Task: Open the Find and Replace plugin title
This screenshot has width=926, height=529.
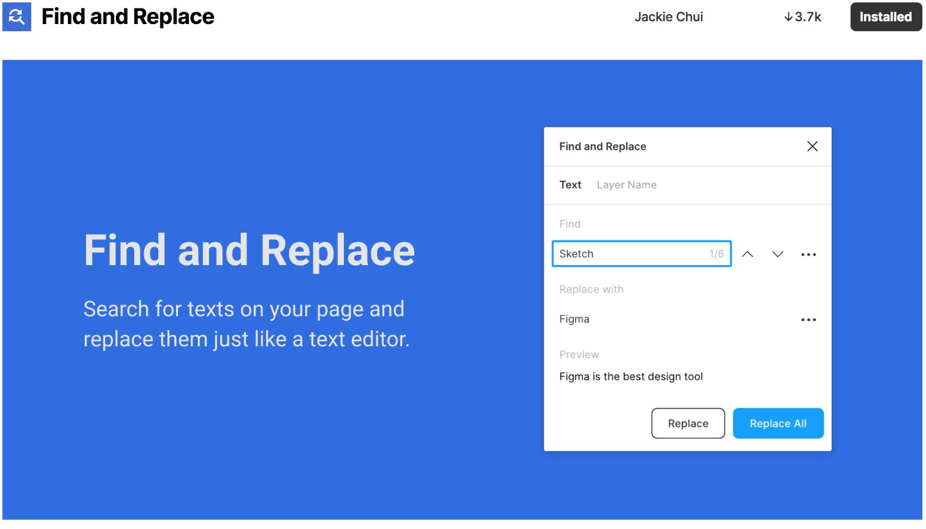Action: (x=127, y=17)
